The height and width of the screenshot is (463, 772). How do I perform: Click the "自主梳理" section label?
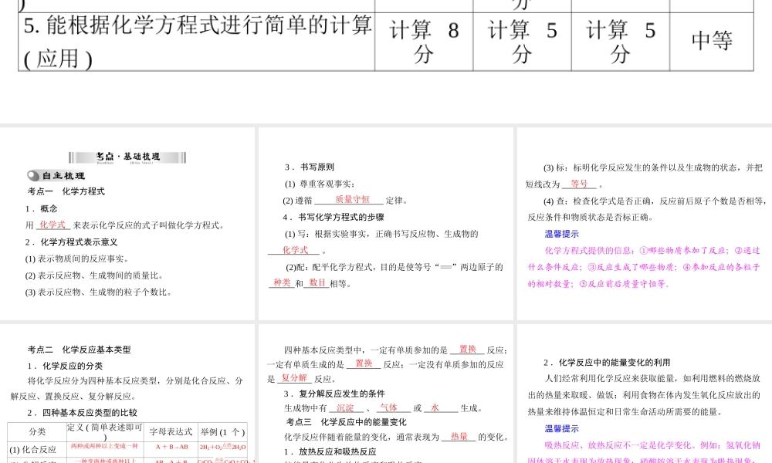[56, 176]
